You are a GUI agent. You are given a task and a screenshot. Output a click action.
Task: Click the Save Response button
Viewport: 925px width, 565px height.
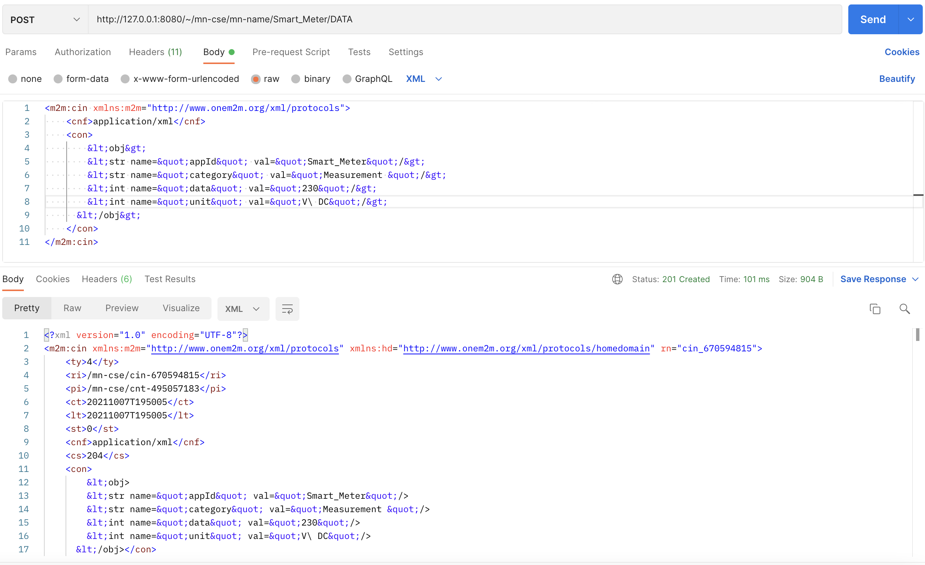[873, 279]
